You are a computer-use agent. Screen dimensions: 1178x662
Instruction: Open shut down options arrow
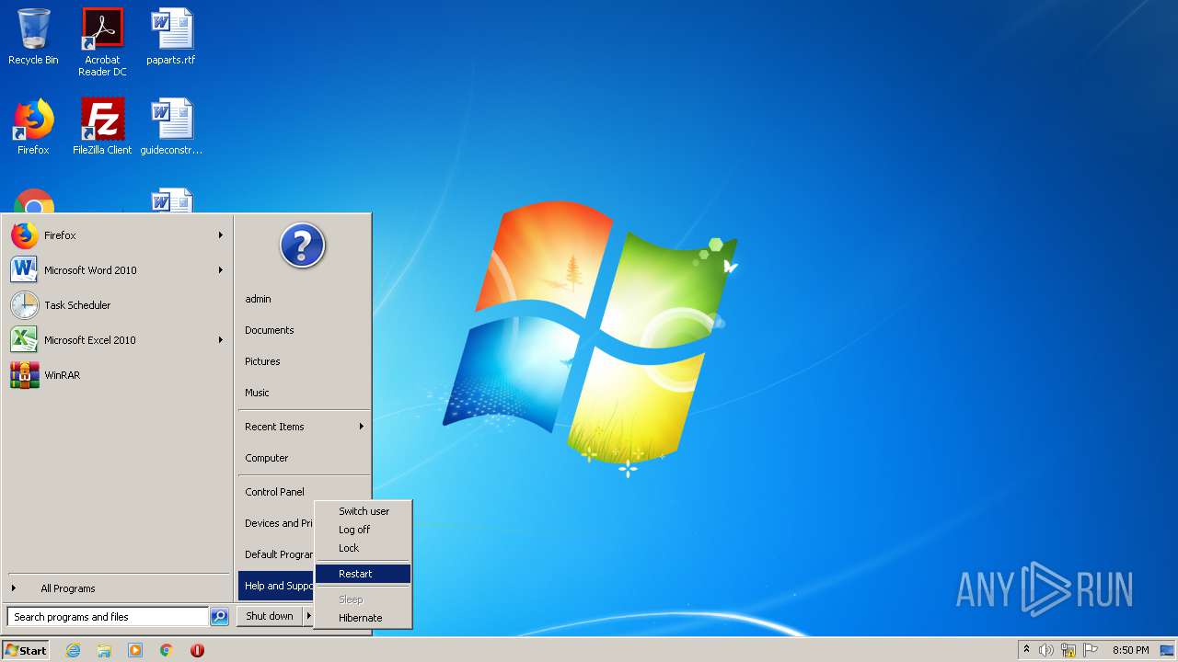click(x=309, y=616)
